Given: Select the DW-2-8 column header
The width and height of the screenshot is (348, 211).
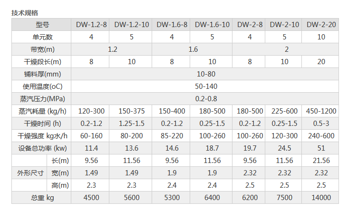Looking at the screenshot, I should coord(250,25).
